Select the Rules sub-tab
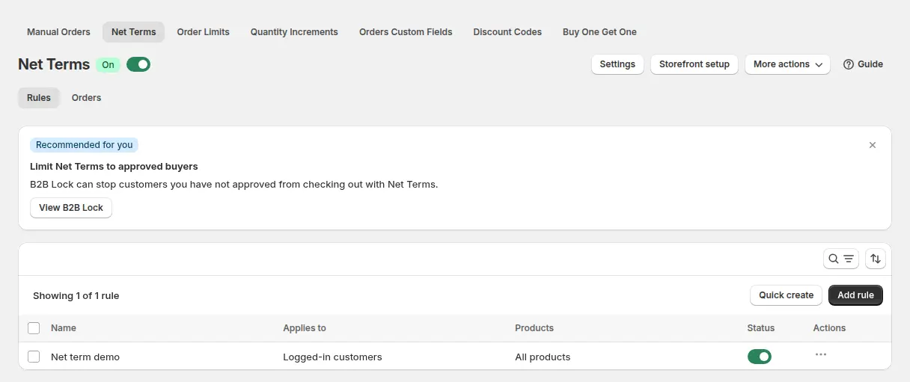The height and width of the screenshot is (382, 910). click(39, 98)
